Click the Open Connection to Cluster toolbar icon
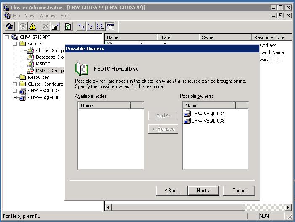Viewport: 295px width, 222px height. pyautogui.click(x=10, y=26)
